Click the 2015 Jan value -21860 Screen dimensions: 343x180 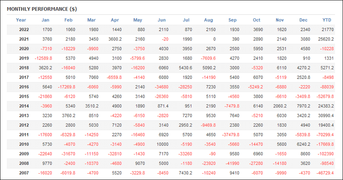pos(45,96)
